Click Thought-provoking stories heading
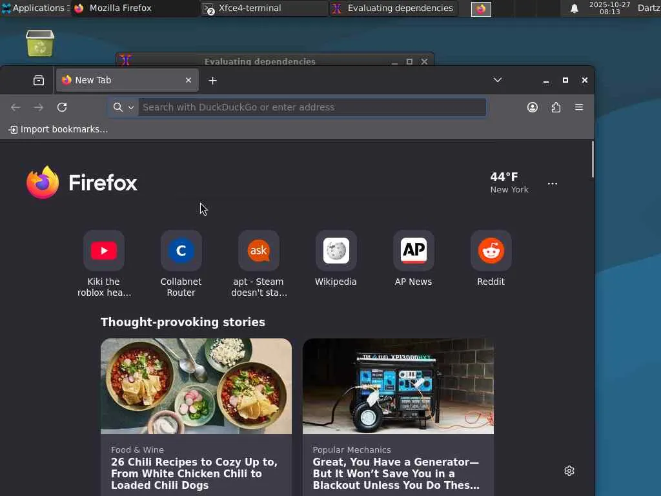 183,322
